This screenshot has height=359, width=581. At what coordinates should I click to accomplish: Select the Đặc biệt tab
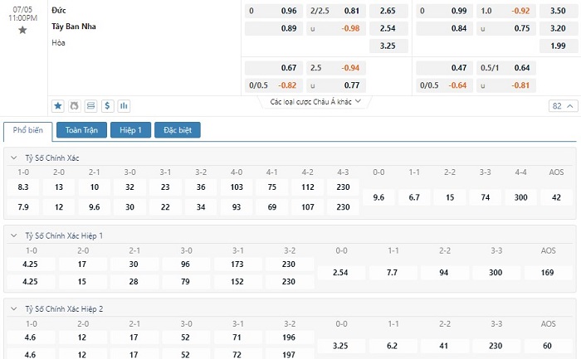click(178, 130)
